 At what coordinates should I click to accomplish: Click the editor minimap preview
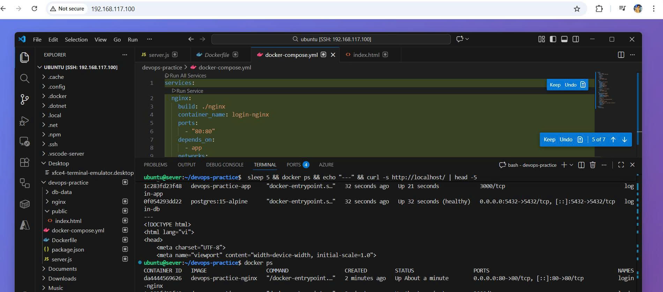(606, 91)
